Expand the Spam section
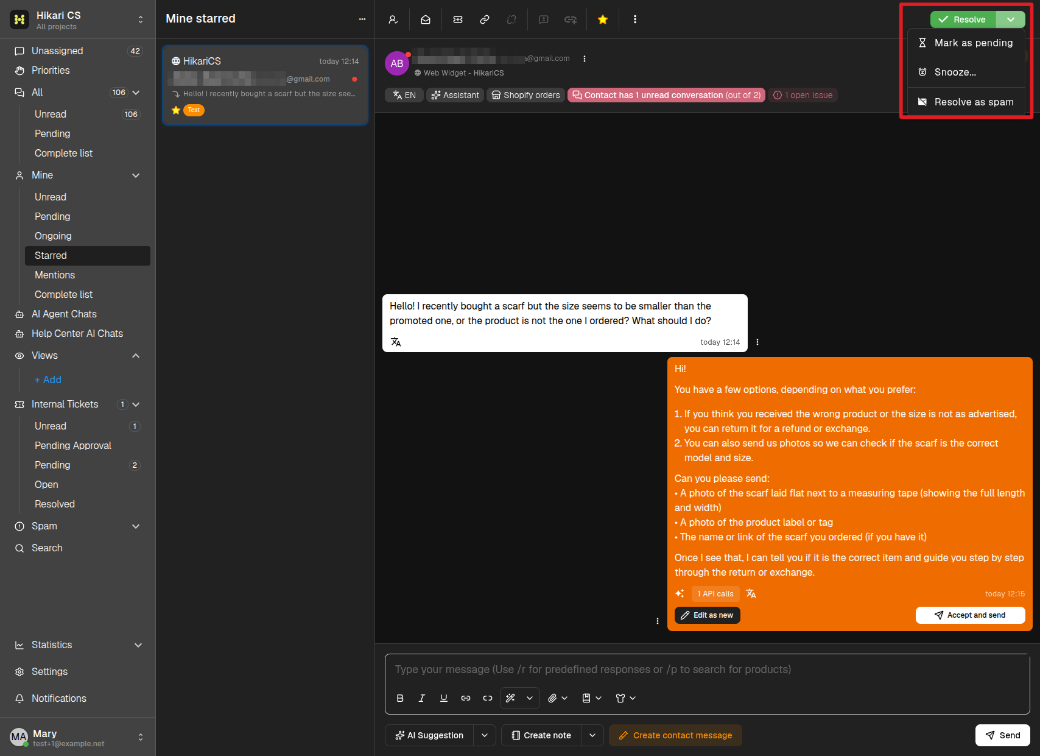 tap(136, 526)
